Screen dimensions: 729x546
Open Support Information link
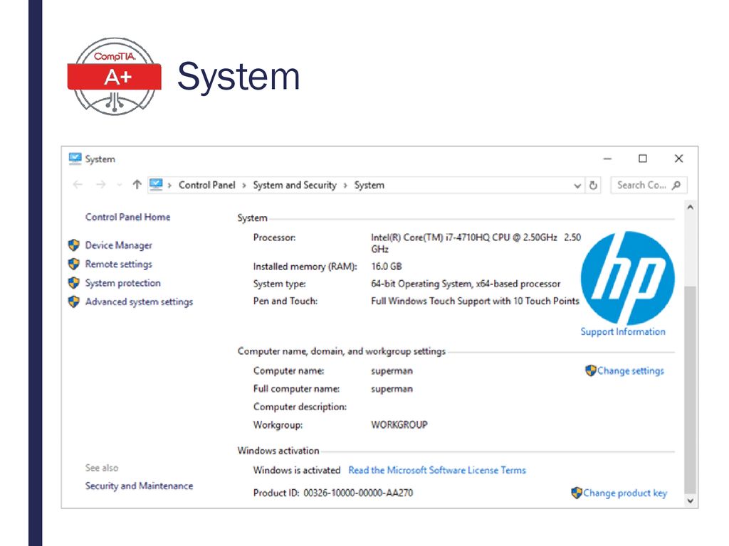(623, 331)
